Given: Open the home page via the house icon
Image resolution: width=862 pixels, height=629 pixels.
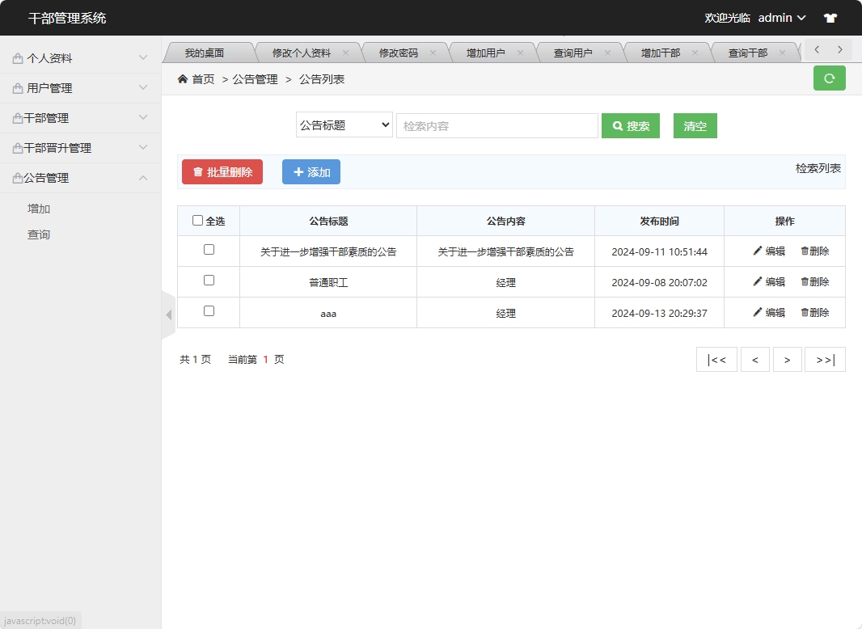Looking at the screenshot, I should click(181, 78).
